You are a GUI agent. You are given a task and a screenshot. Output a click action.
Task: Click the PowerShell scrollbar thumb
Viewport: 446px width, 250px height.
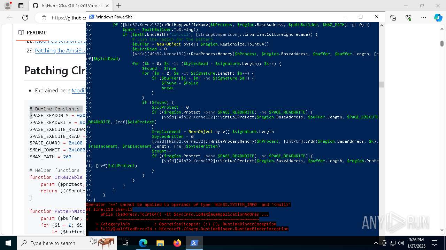pos(382,85)
